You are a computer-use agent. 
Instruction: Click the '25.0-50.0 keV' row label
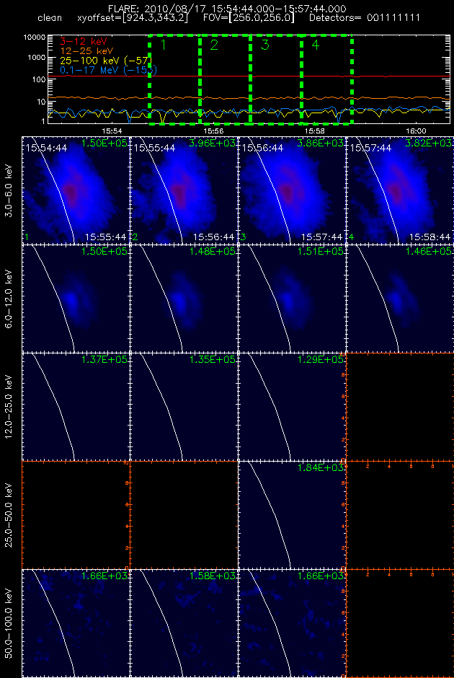(x=9, y=514)
